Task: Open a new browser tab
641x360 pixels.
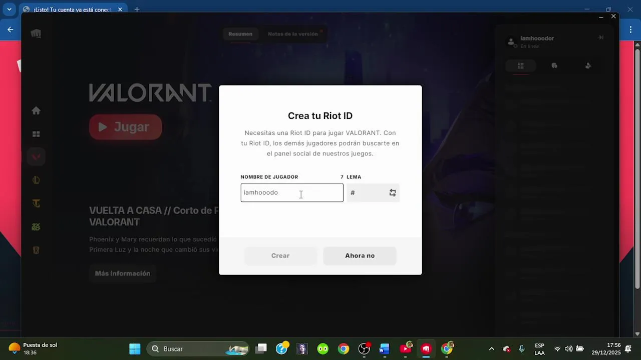Action: click(x=137, y=9)
